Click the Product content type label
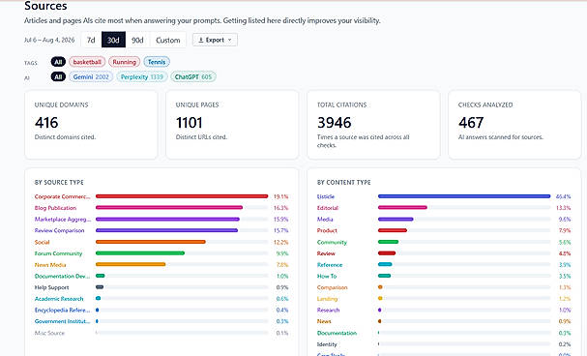 tap(327, 230)
